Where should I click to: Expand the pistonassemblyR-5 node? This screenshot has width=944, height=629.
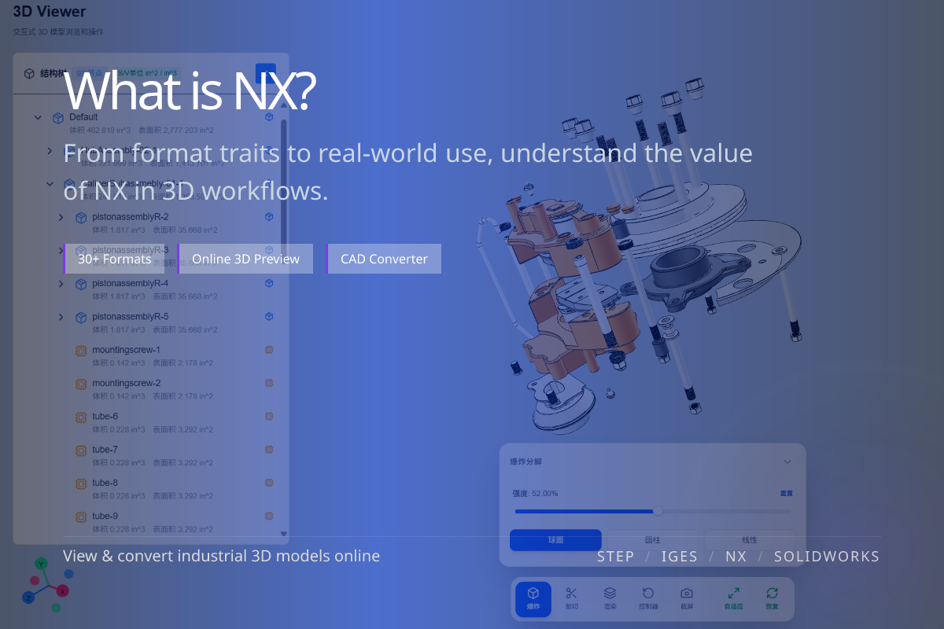[61, 318]
